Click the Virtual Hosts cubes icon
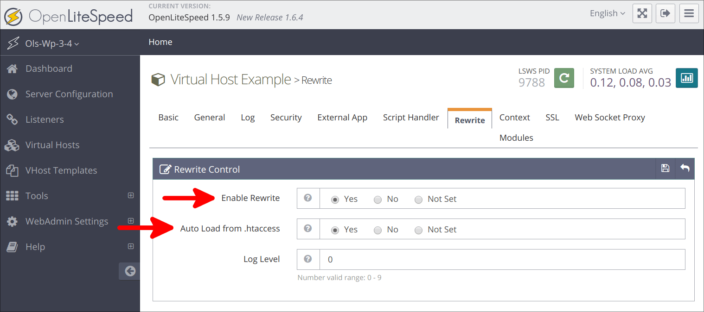Screen dimensions: 704x312 (x=12, y=145)
